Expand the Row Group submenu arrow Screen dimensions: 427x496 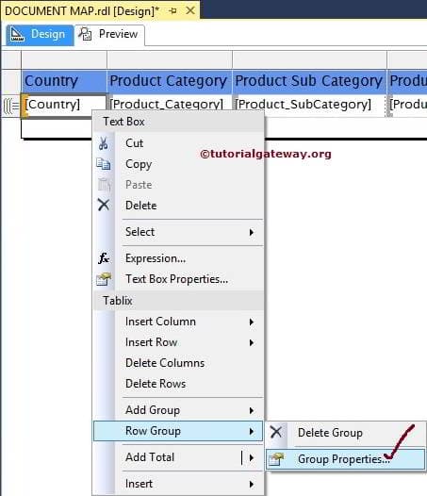(x=252, y=431)
